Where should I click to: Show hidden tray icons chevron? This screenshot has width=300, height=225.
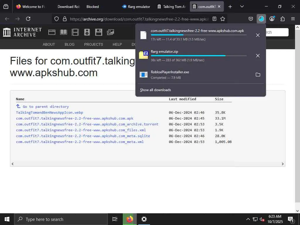click(x=248, y=219)
